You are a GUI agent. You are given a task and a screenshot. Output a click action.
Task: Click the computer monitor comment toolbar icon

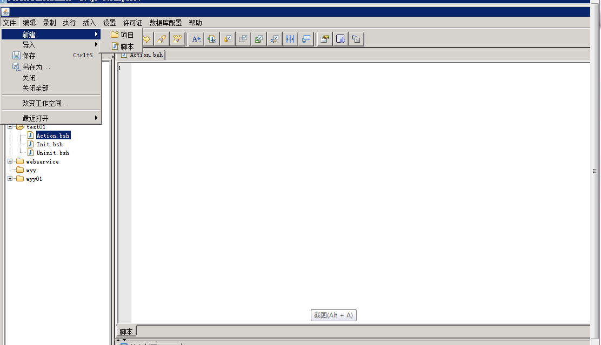306,39
